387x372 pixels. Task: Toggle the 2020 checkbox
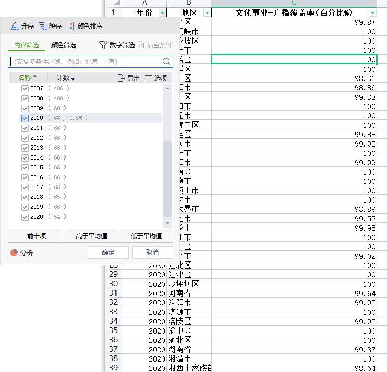tap(24, 217)
